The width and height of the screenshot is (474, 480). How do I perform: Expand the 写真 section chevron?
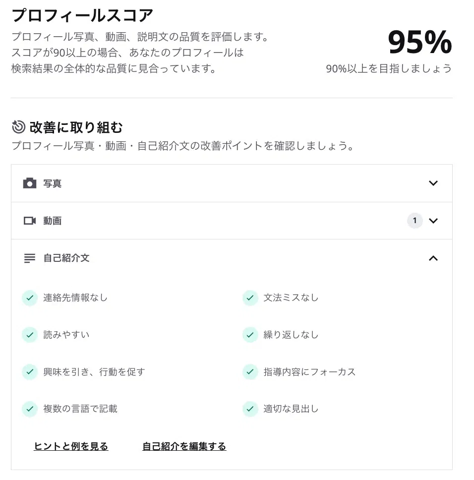pyautogui.click(x=433, y=183)
